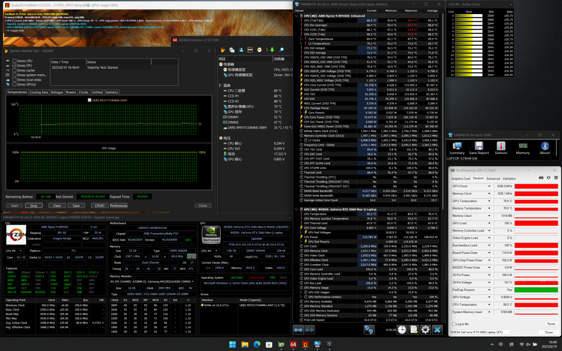Open the system tray overflow chevron

tap(492, 345)
